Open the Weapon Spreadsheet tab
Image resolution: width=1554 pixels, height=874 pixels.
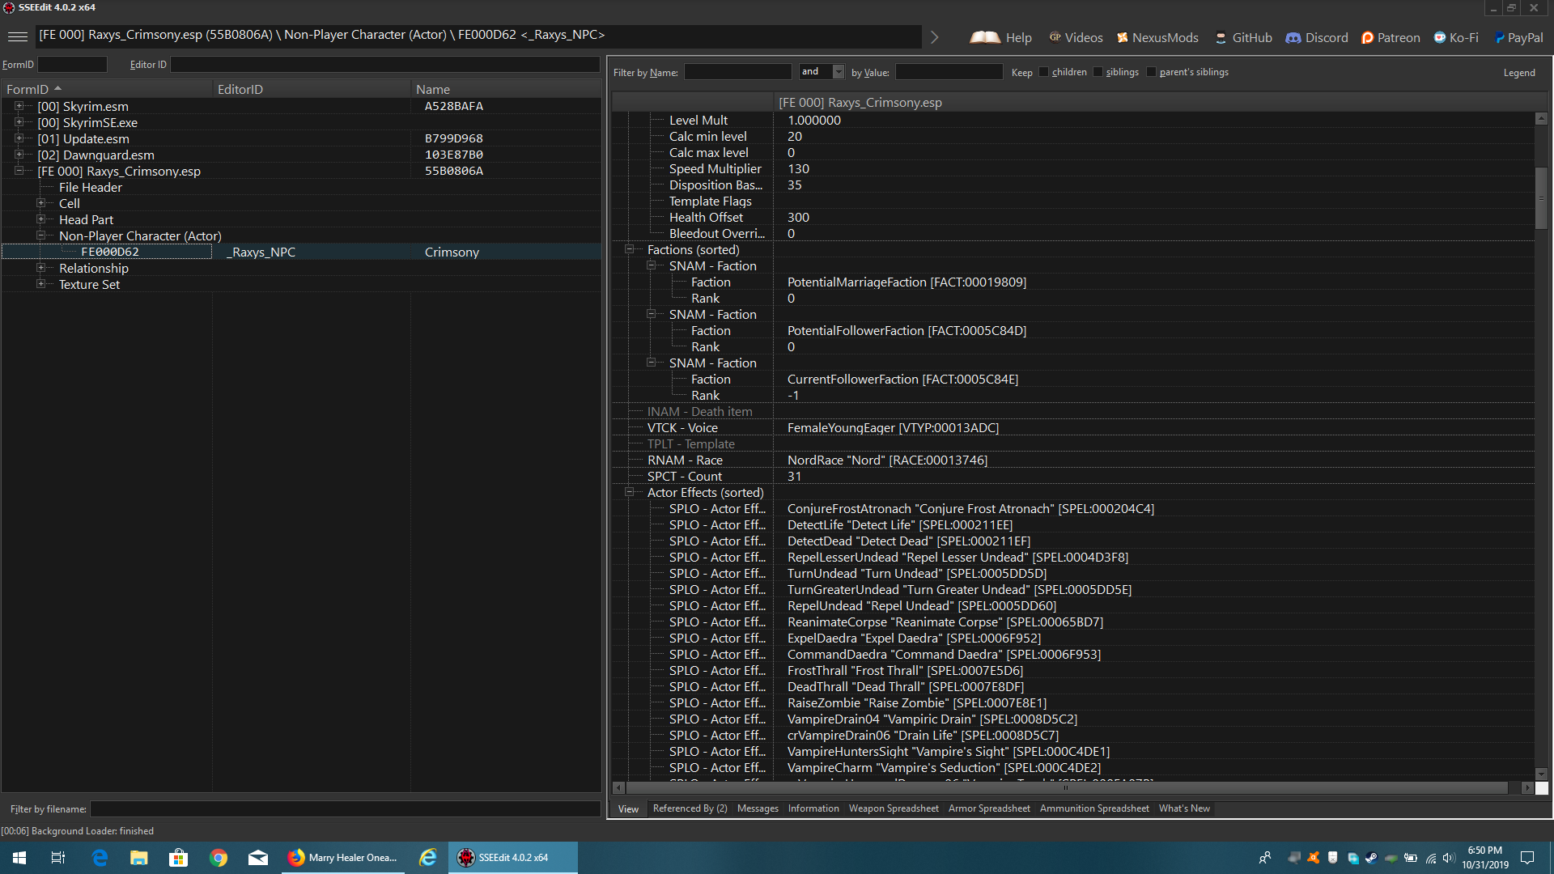[893, 808]
